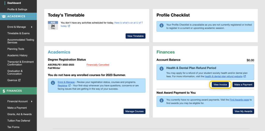Follow the Find Awards page link
Viewport: 265px width, 131px height.
coord(239,100)
